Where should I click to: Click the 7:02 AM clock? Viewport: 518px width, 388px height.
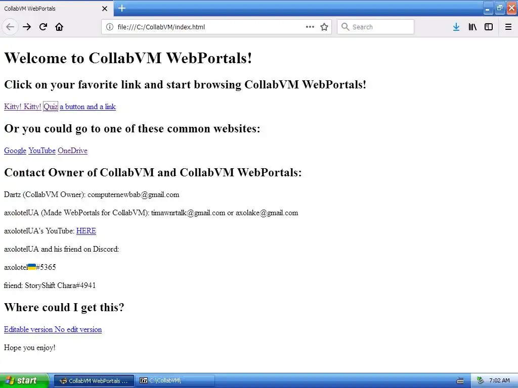point(499,381)
